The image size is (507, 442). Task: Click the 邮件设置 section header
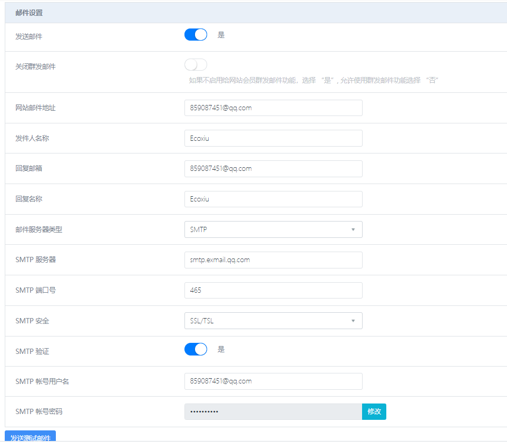tap(29, 13)
